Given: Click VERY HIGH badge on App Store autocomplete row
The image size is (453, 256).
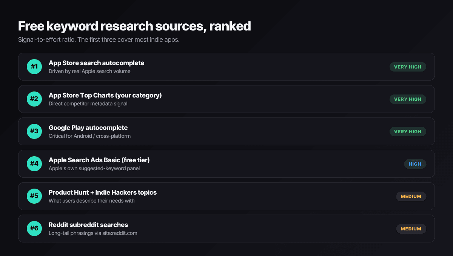Looking at the screenshot, I should click(408, 67).
